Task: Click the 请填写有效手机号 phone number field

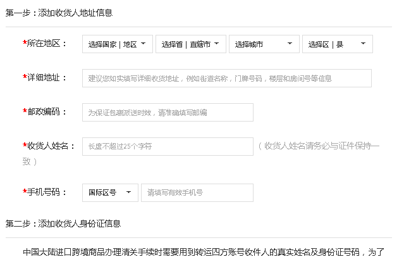Action: tap(197, 192)
